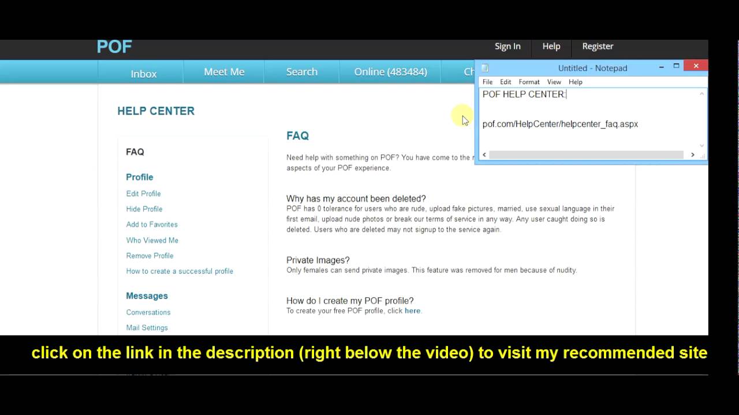Switch to the Search tab

coord(302,72)
